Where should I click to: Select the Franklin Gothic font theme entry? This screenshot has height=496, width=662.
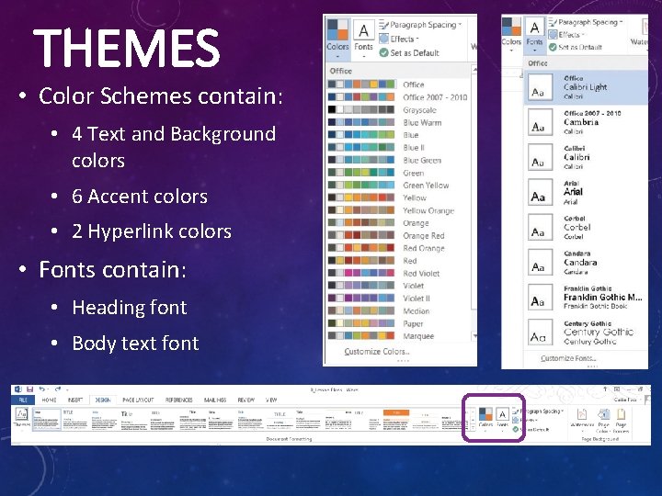point(586,298)
